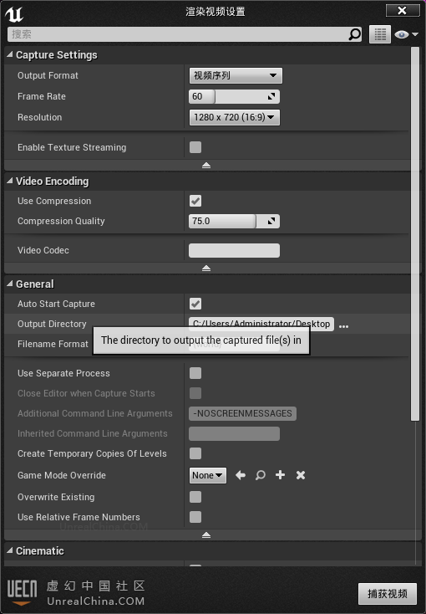Open the property matrix grid view
The width and height of the screenshot is (426, 614).
click(x=380, y=34)
